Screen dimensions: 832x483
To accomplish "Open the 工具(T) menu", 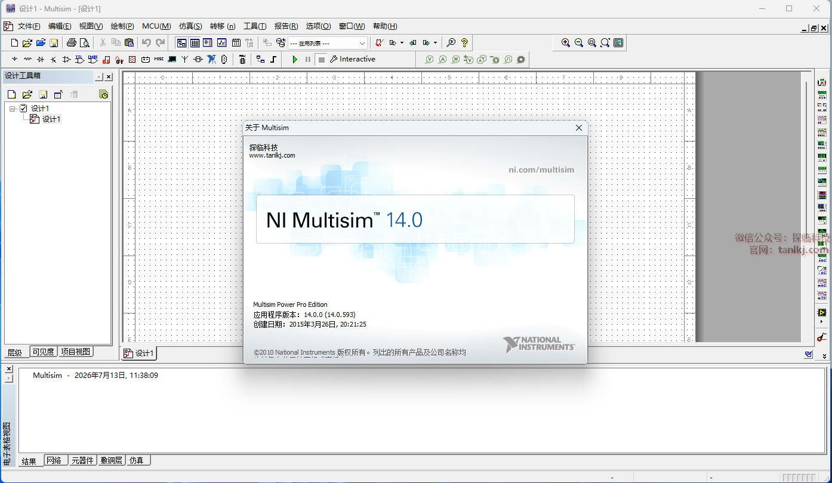I will tap(255, 26).
